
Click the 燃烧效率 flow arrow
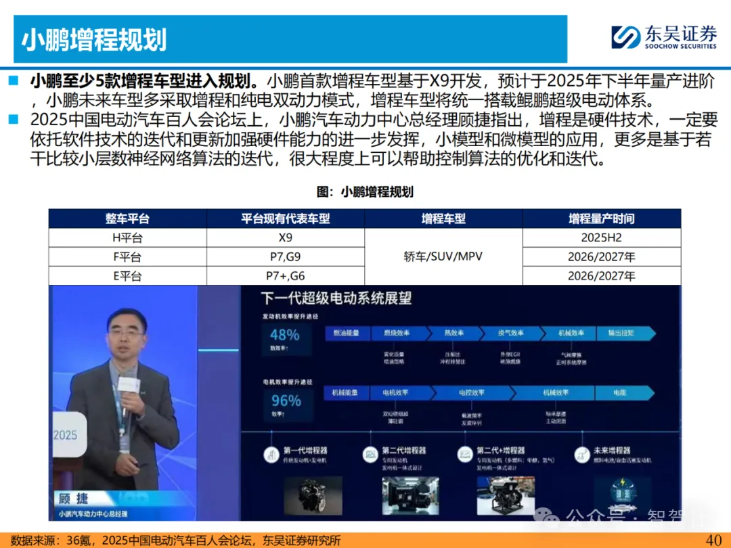(x=399, y=333)
